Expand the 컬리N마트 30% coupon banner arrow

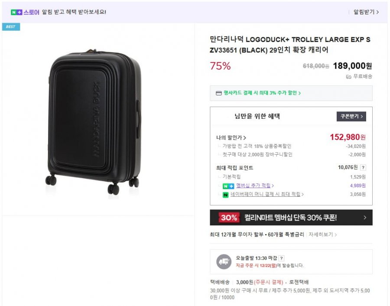(365, 218)
